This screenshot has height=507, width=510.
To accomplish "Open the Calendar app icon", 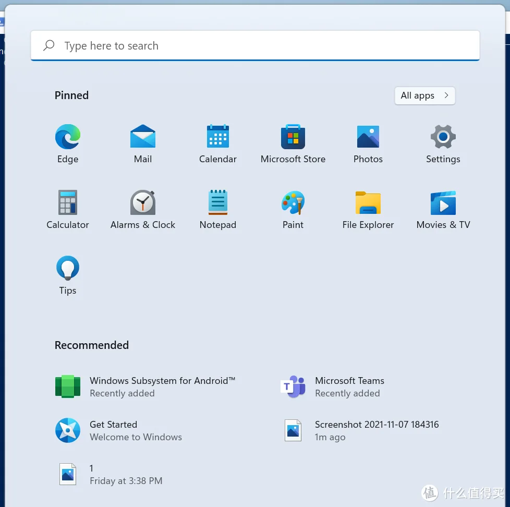I will coord(218,137).
